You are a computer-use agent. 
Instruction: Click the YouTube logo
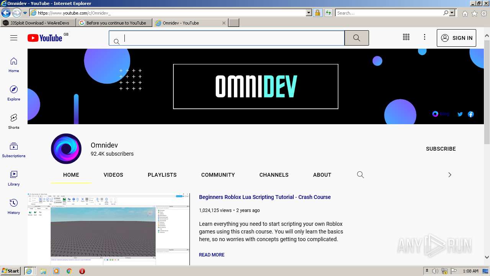[45, 38]
